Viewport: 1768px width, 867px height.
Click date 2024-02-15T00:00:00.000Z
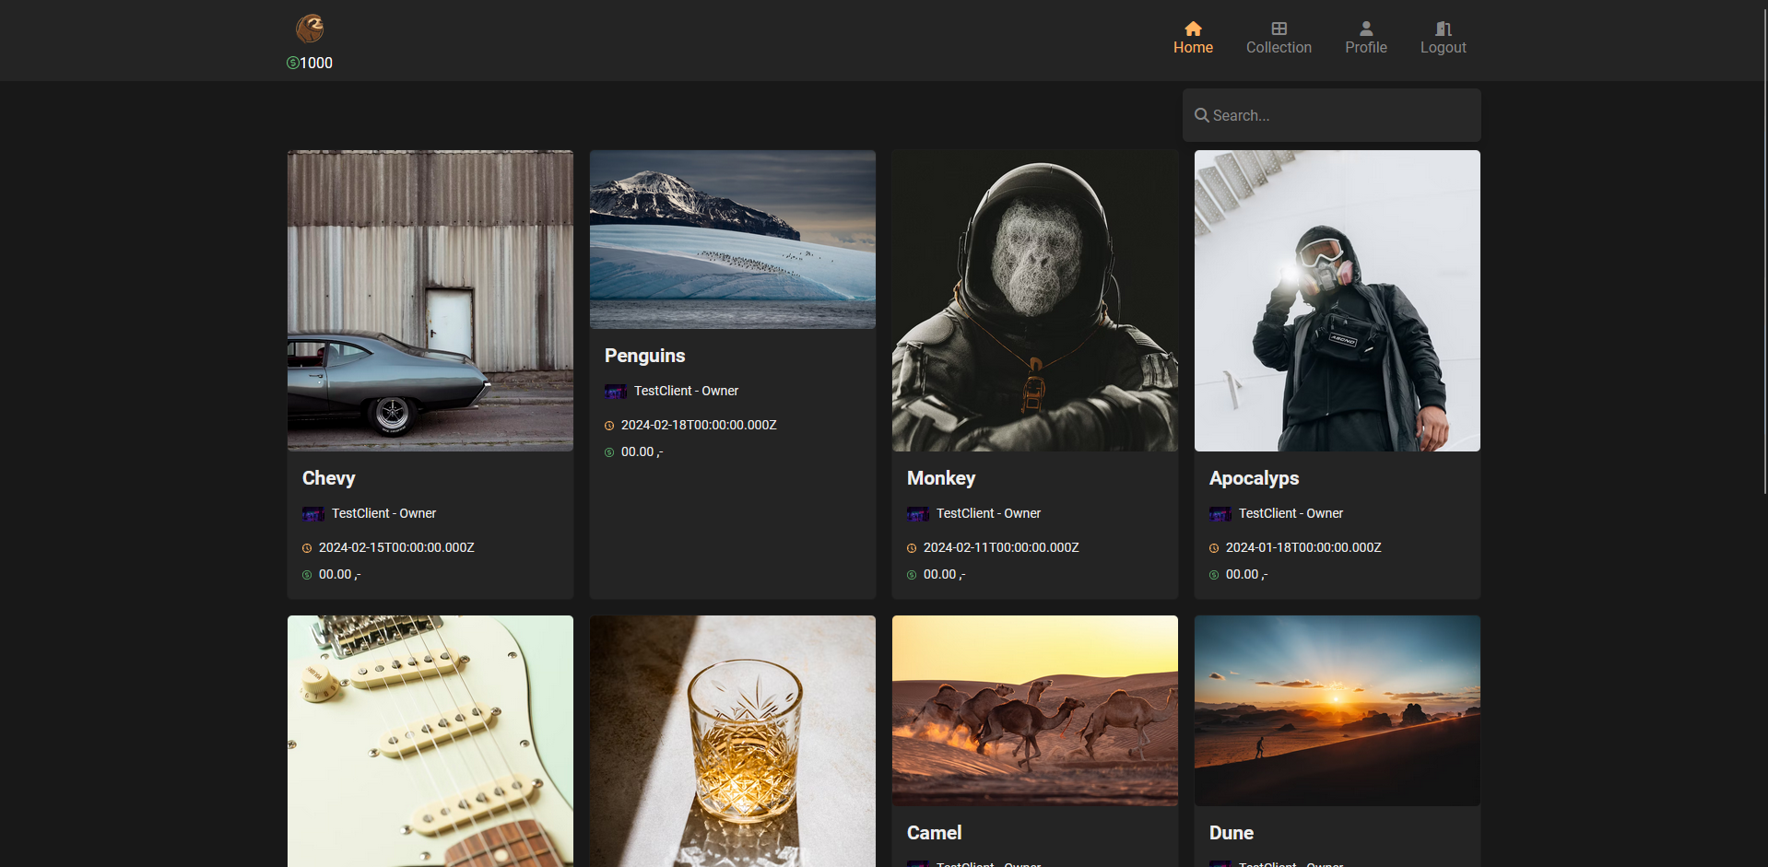pyautogui.click(x=396, y=547)
